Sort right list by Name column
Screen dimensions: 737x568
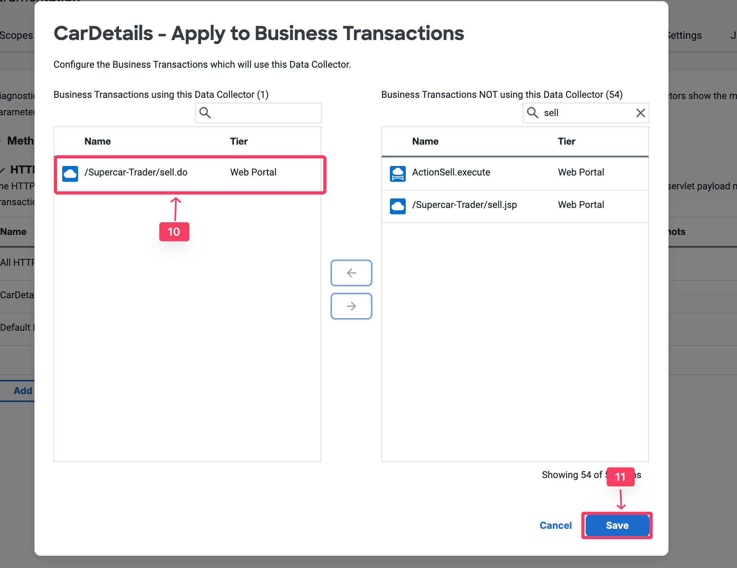pyautogui.click(x=425, y=141)
